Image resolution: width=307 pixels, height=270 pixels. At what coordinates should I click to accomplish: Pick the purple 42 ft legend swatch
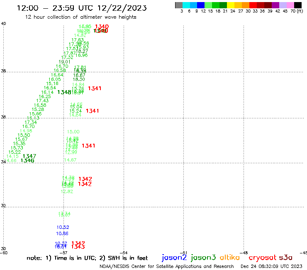click(x=275, y=5)
